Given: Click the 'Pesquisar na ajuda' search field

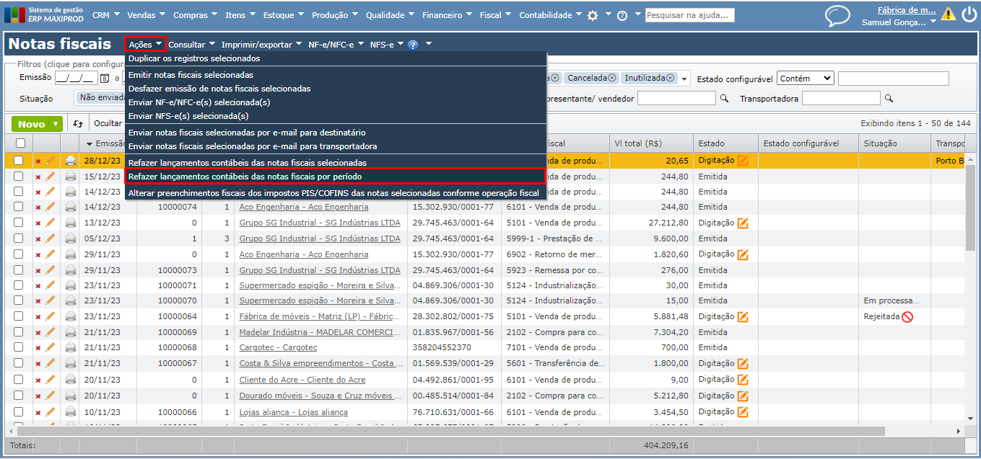Looking at the screenshot, I should 689,15.
